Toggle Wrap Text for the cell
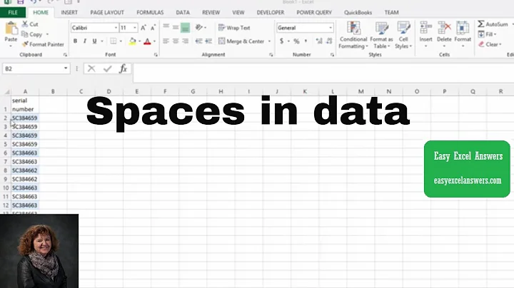The image size is (514, 288). tap(221, 28)
